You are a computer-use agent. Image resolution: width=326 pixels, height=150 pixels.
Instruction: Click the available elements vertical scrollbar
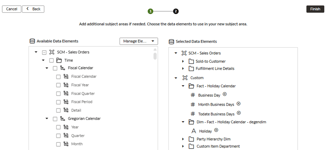point(155,56)
